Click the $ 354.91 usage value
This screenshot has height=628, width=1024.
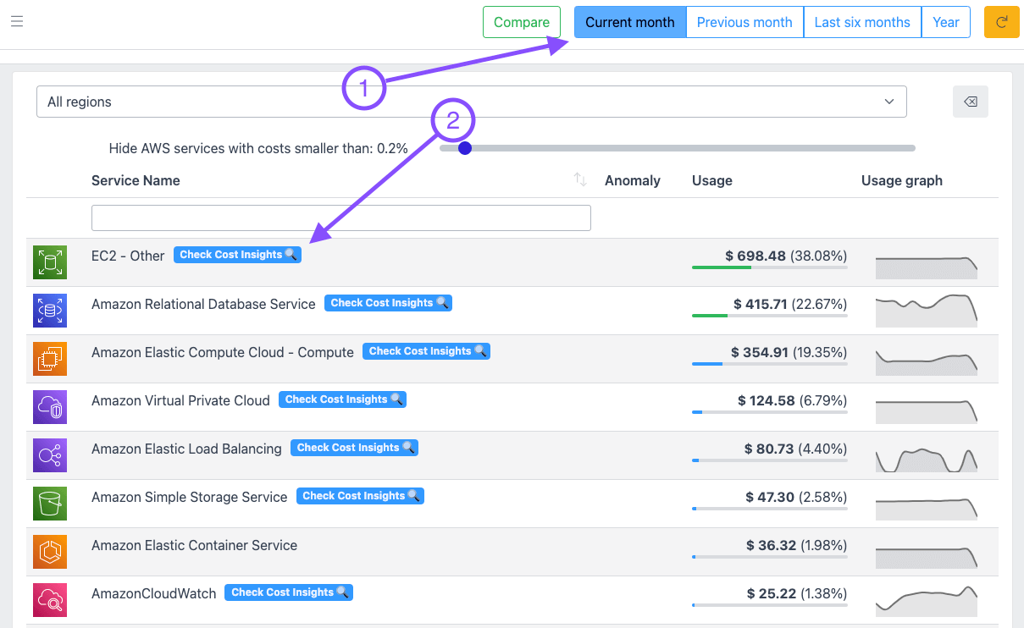coord(759,352)
